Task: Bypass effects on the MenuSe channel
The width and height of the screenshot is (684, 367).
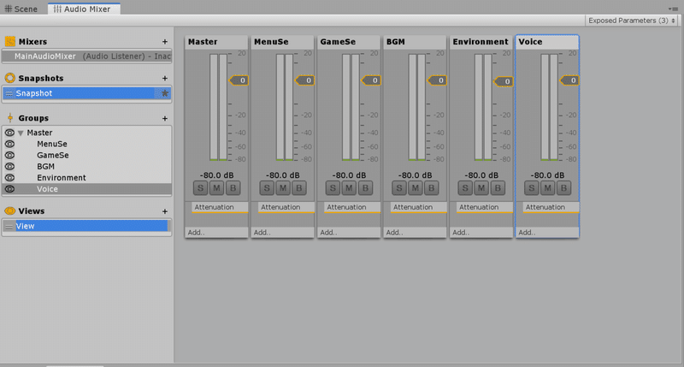Action: pyautogui.click(x=299, y=188)
